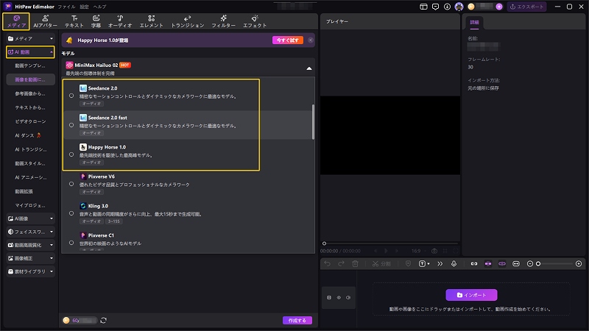This screenshot has height=331, width=589.
Task: Open the Audio (オーディオ) tool
Action: 120,21
